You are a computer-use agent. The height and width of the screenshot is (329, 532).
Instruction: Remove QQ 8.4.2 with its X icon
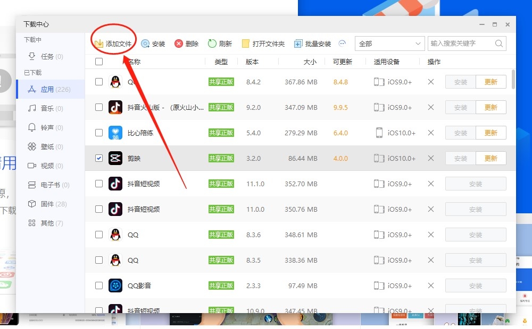431,82
